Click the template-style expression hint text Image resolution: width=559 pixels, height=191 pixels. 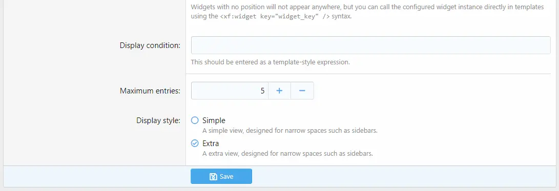(x=270, y=62)
